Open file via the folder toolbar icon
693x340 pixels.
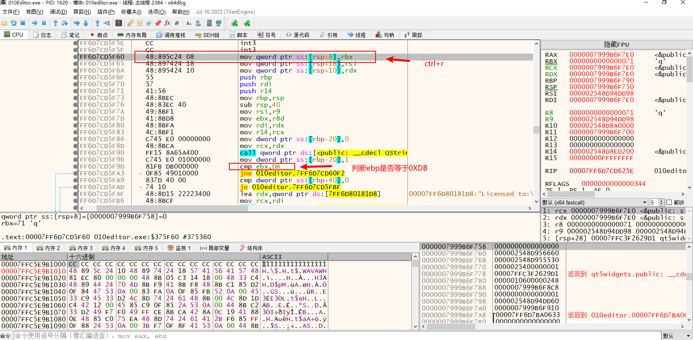tap(4, 23)
